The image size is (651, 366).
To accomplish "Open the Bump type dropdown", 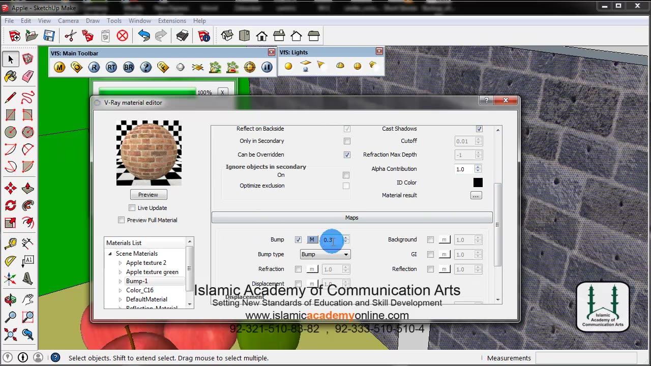I will coord(325,254).
